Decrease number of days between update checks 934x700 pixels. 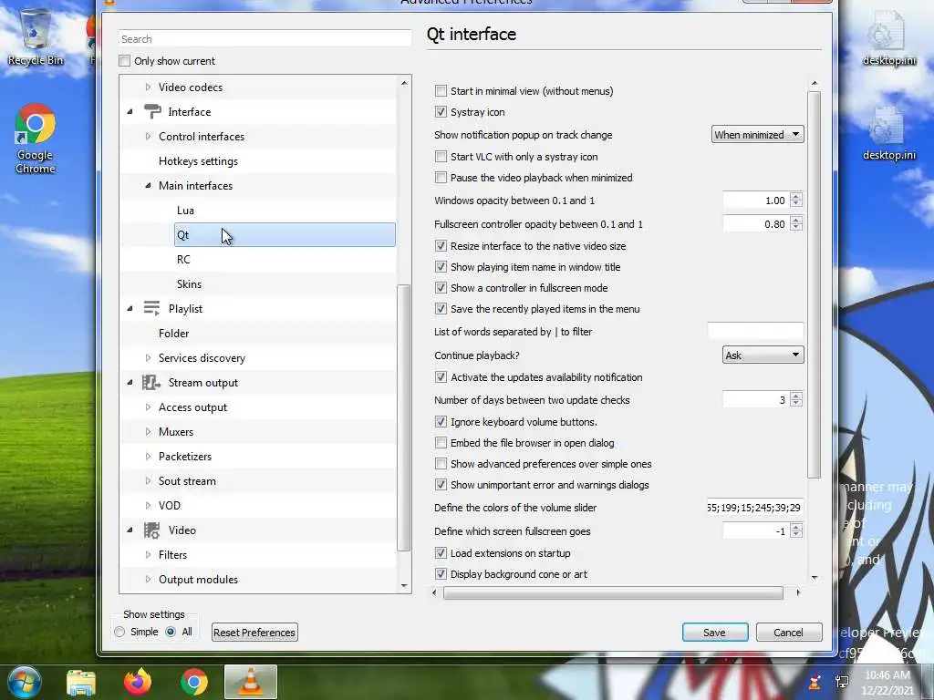796,404
